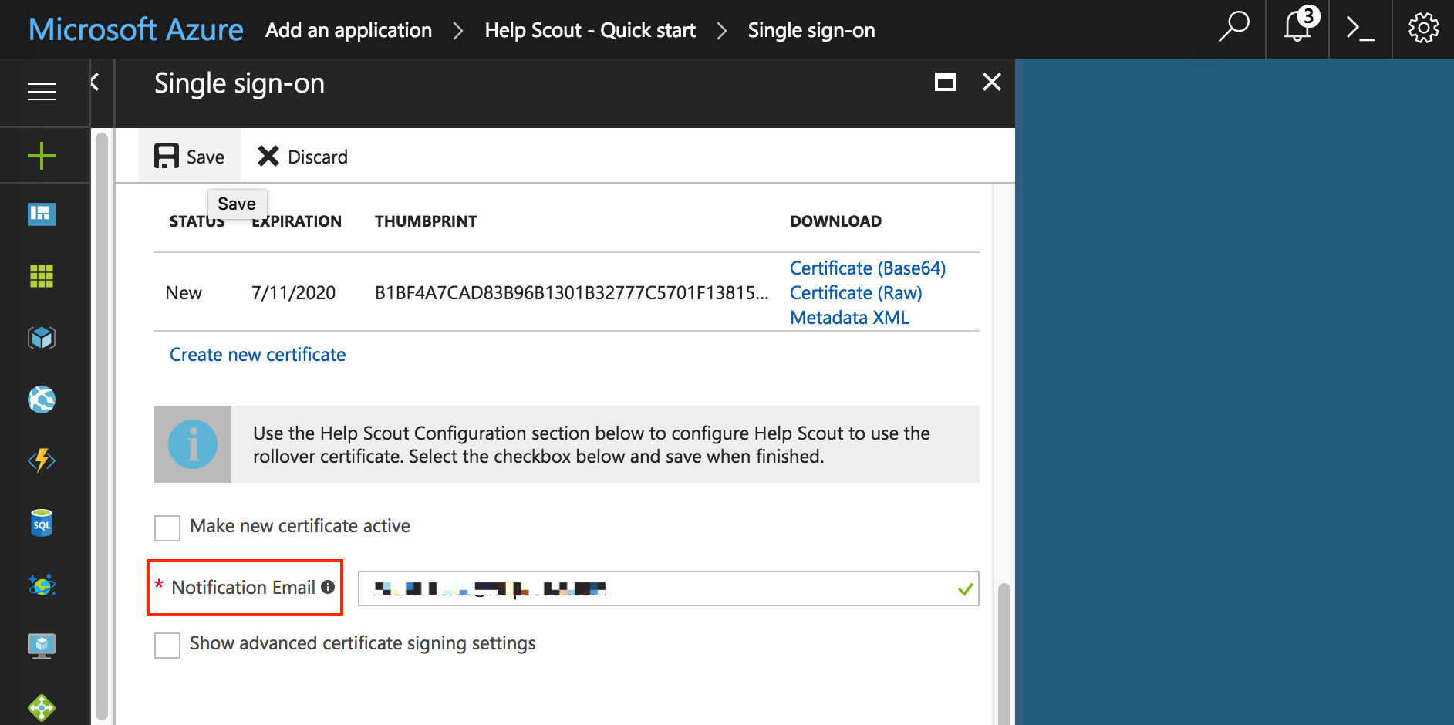This screenshot has width=1454, height=725.
Task: Check Make new certificate active
Action: tap(167, 528)
